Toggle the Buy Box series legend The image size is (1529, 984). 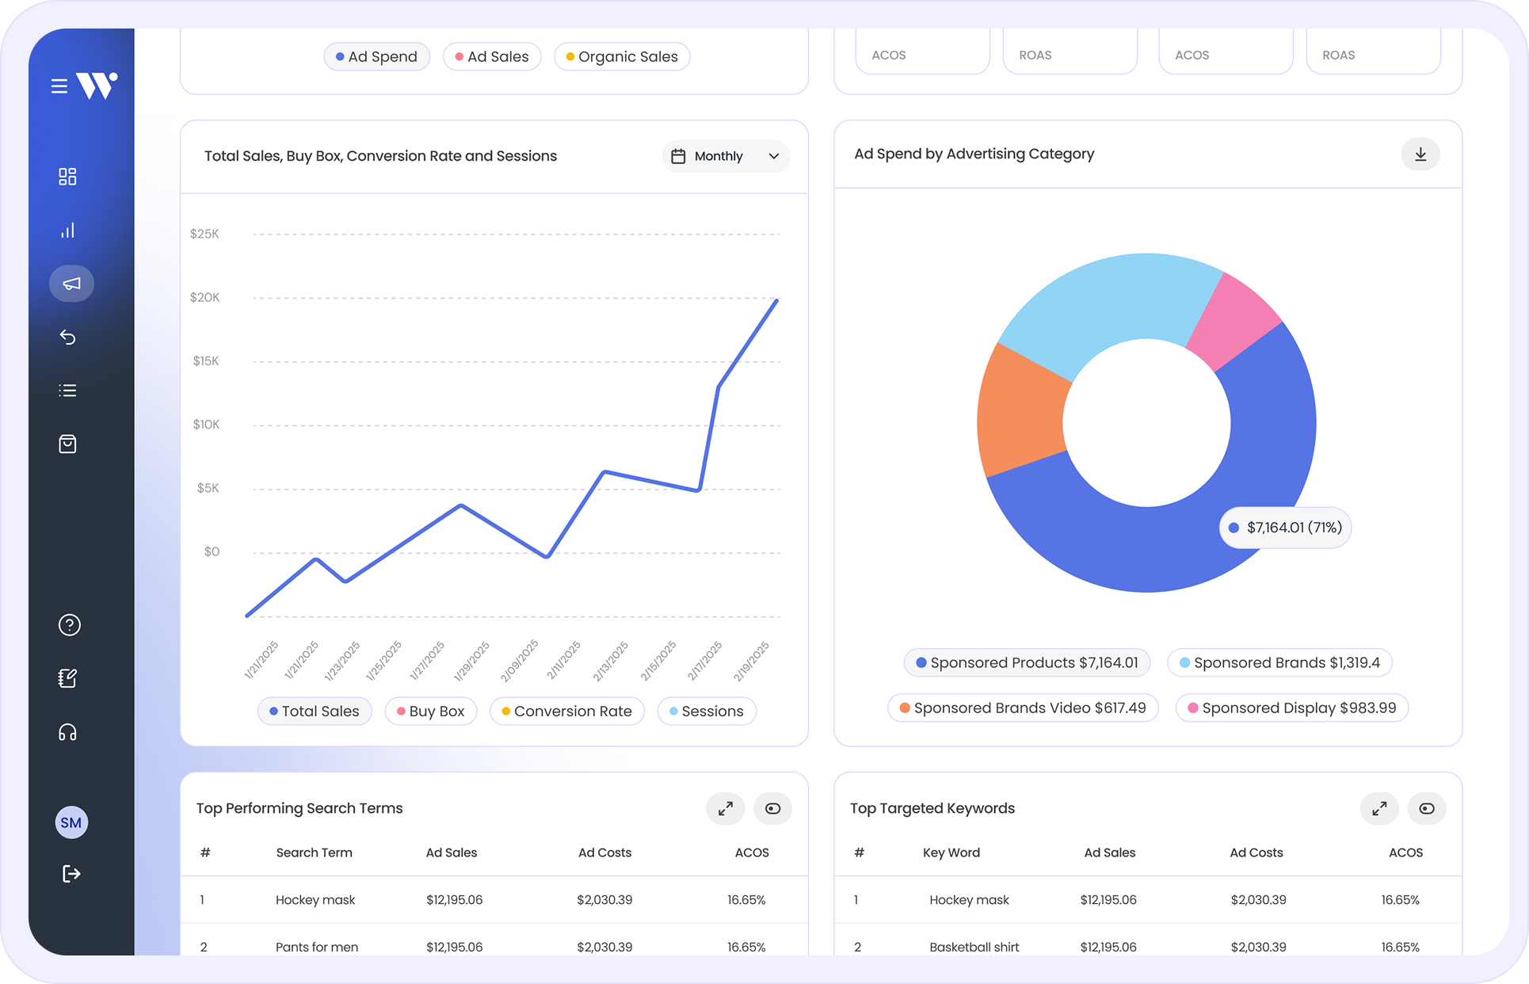[431, 711]
